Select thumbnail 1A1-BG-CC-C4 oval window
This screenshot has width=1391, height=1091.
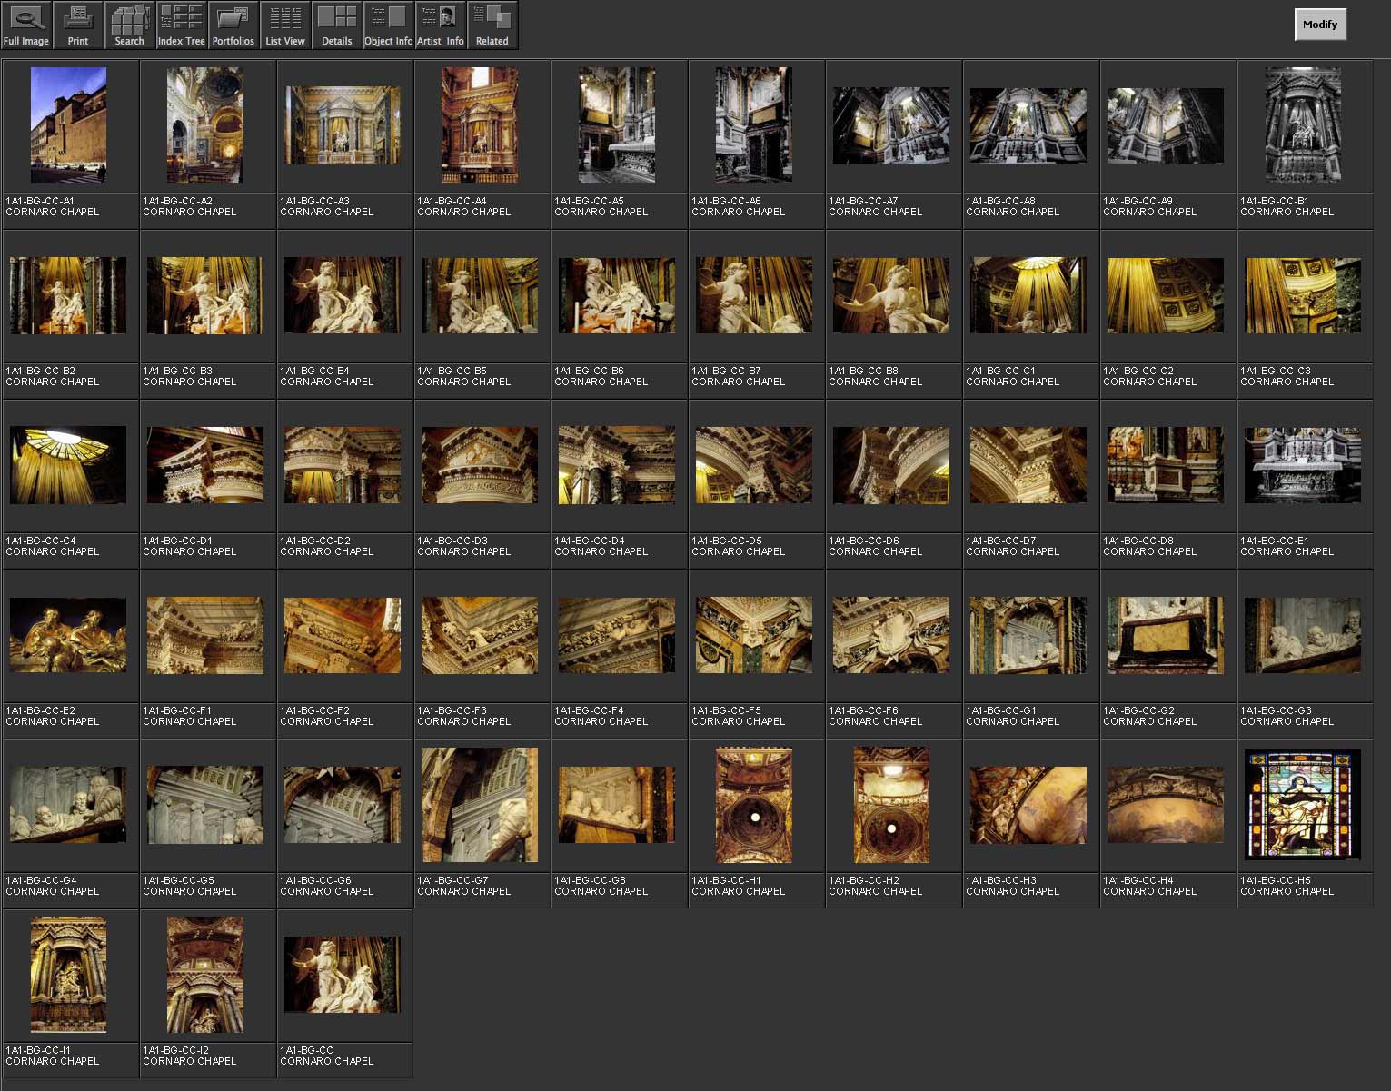[68, 465]
